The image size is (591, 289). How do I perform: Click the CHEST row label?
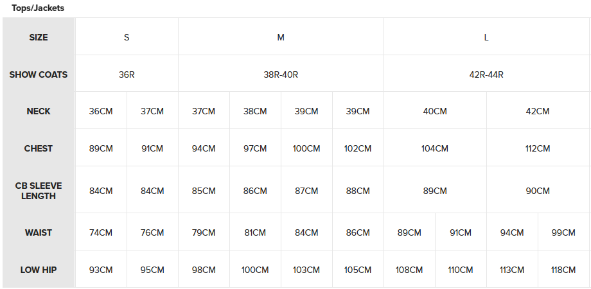(x=39, y=148)
